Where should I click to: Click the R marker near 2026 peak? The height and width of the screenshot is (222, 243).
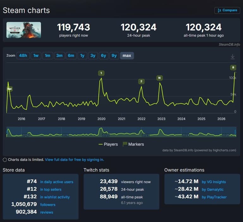tap(233, 68)
